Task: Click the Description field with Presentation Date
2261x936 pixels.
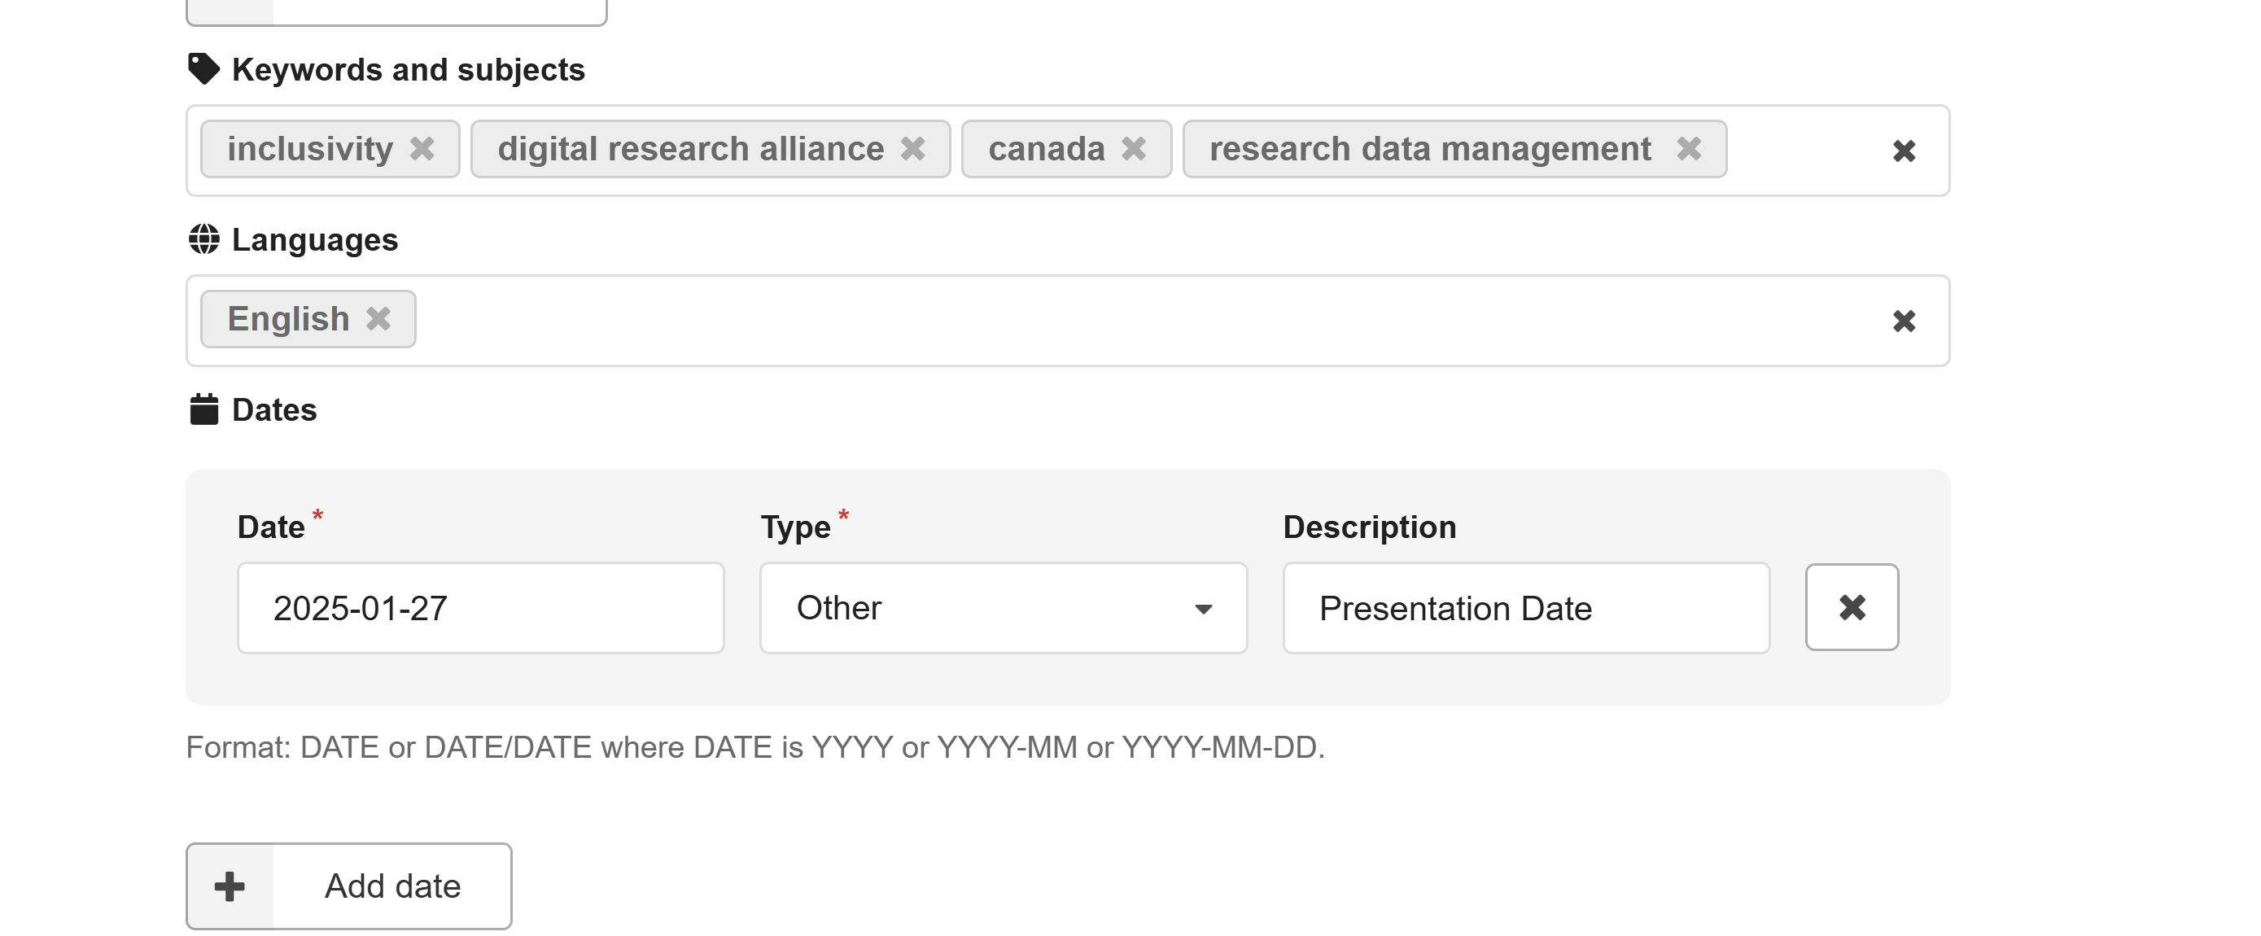Action: point(1525,608)
